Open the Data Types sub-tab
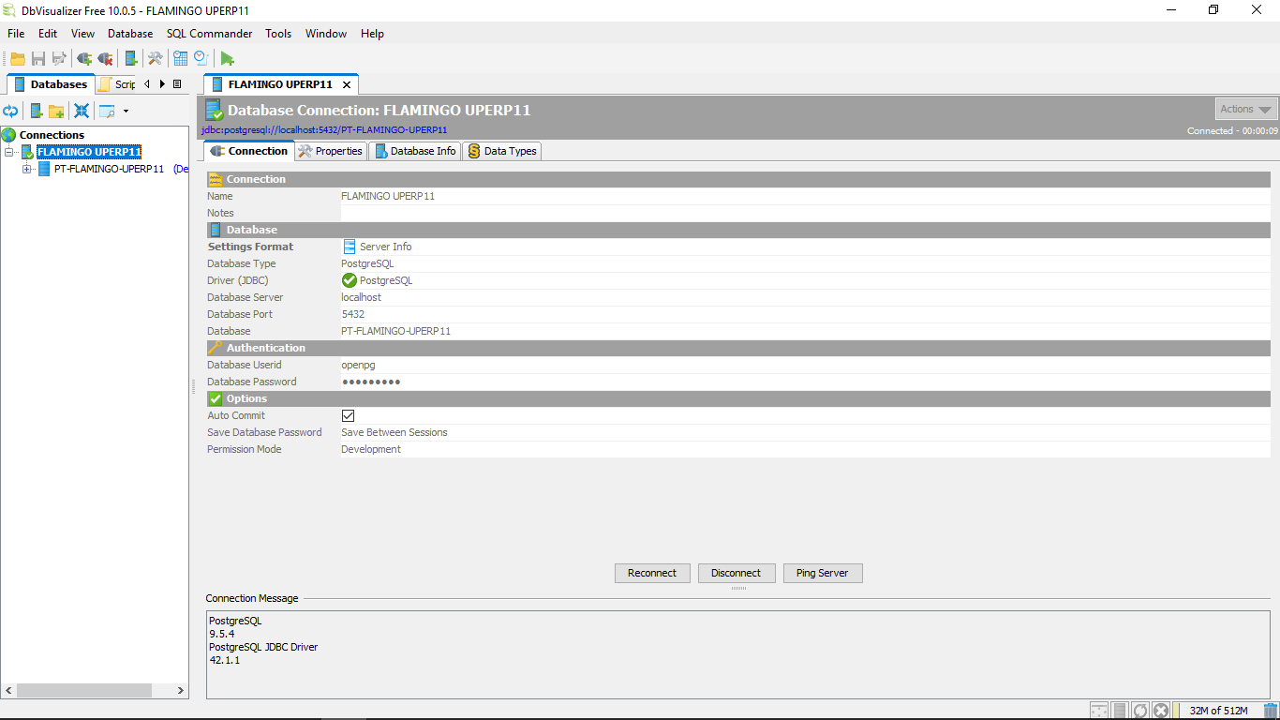This screenshot has width=1280, height=720. point(501,151)
